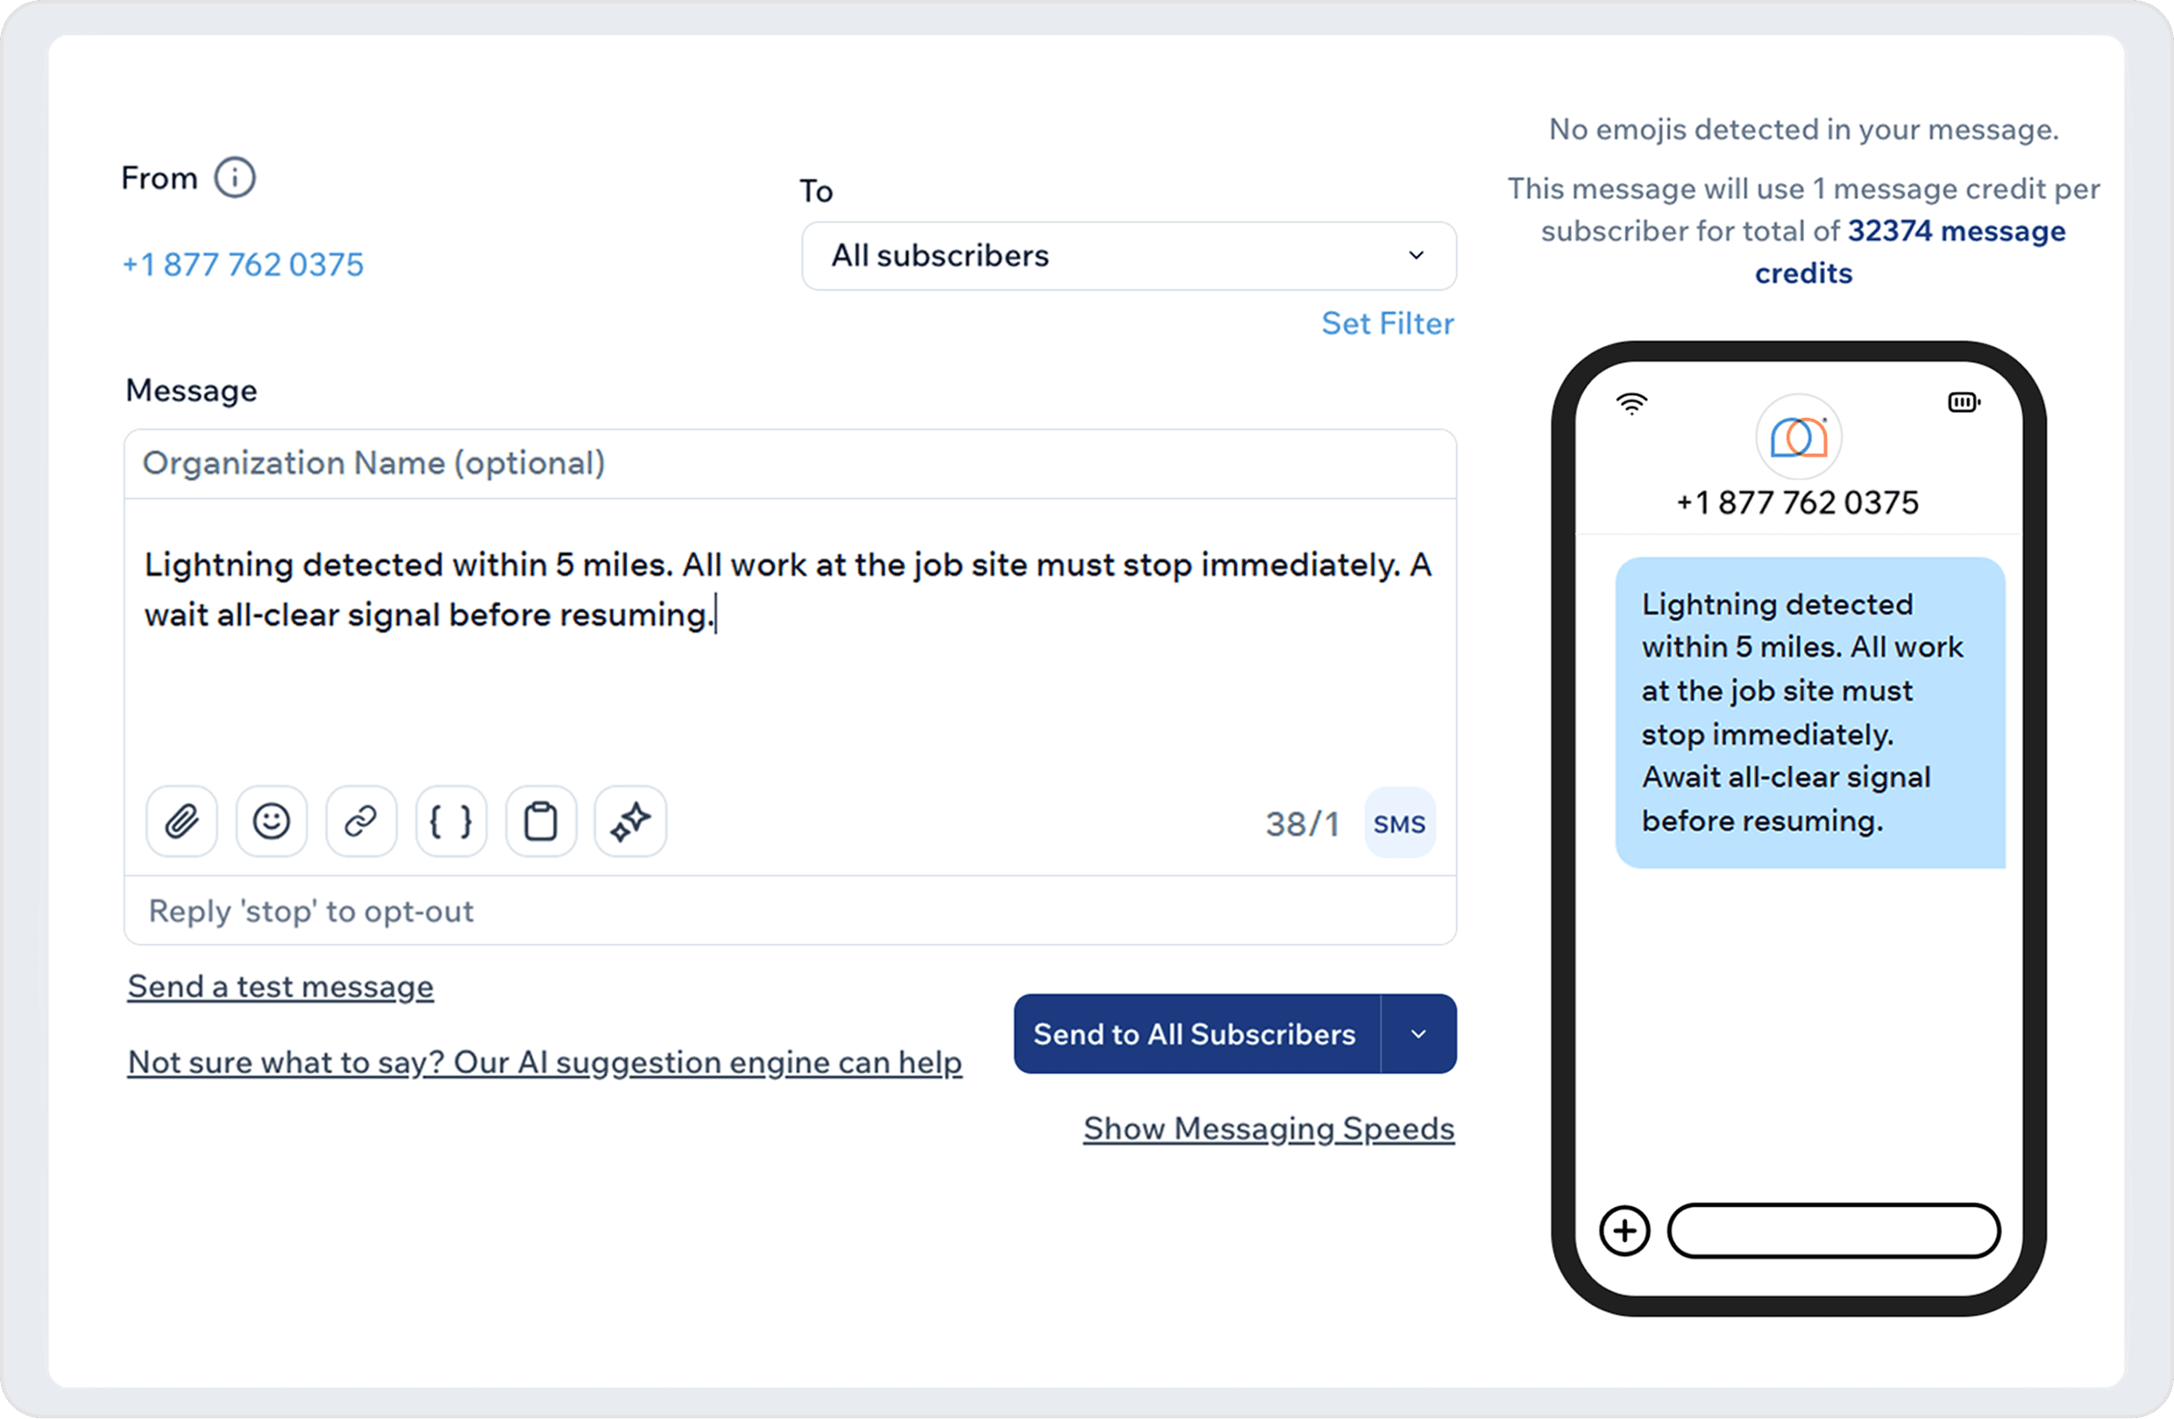Click the From info icon
The height and width of the screenshot is (1419, 2174).
235,177
